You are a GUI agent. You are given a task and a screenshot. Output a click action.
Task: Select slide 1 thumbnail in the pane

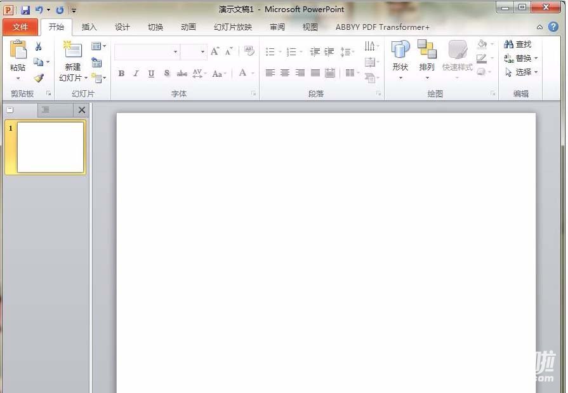(x=50, y=147)
